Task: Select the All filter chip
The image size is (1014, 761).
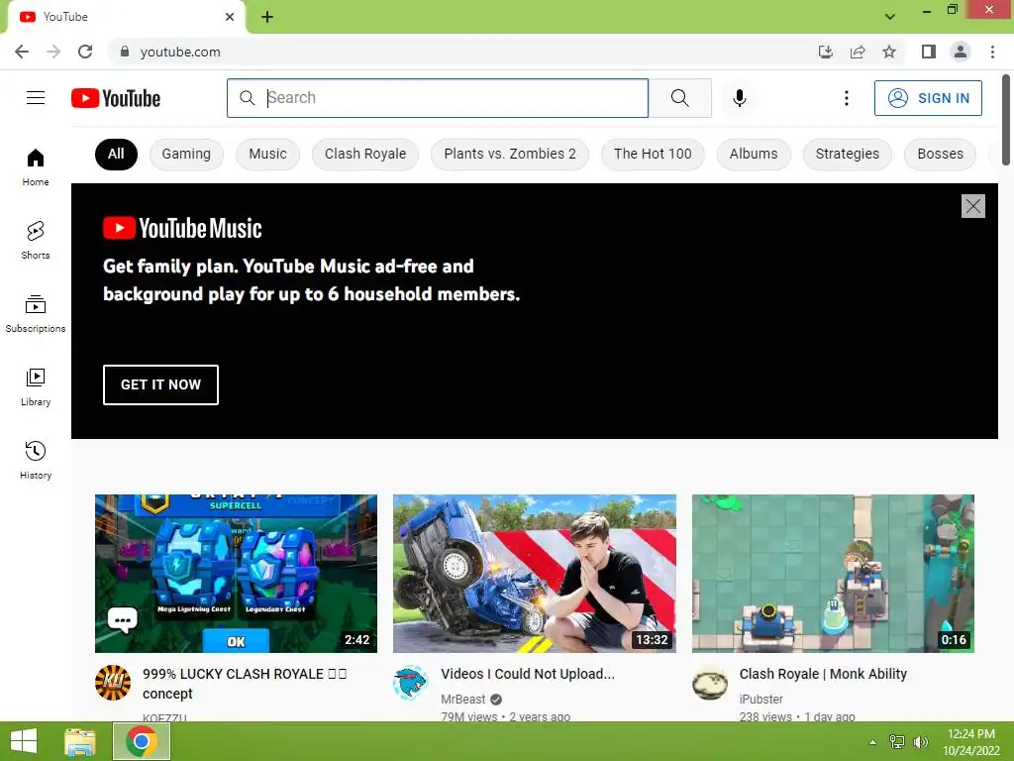Action: coord(116,154)
